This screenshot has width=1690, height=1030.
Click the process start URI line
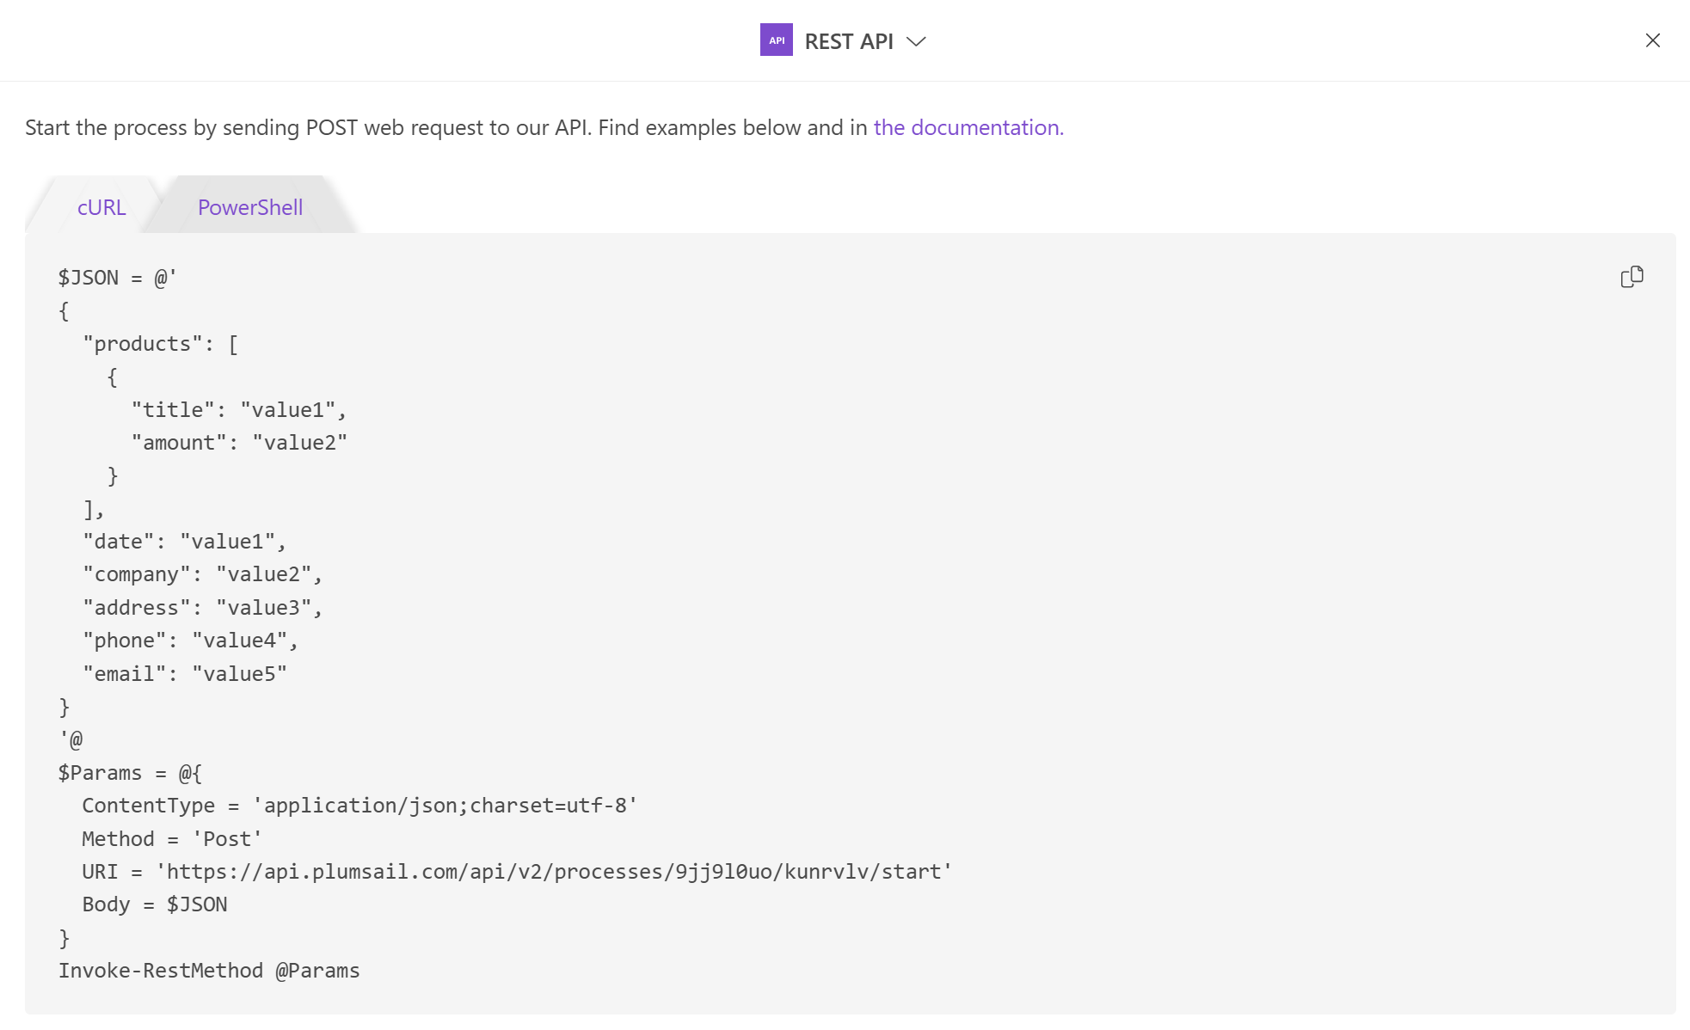click(x=517, y=872)
